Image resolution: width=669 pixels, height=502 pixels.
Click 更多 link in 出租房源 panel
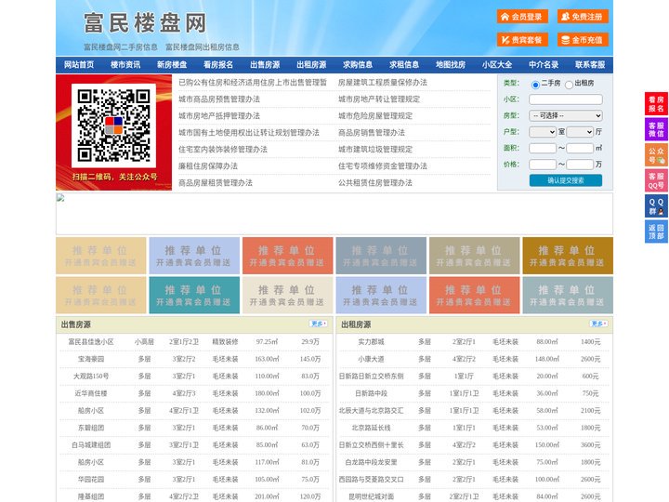pyautogui.click(x=598, y=324)
